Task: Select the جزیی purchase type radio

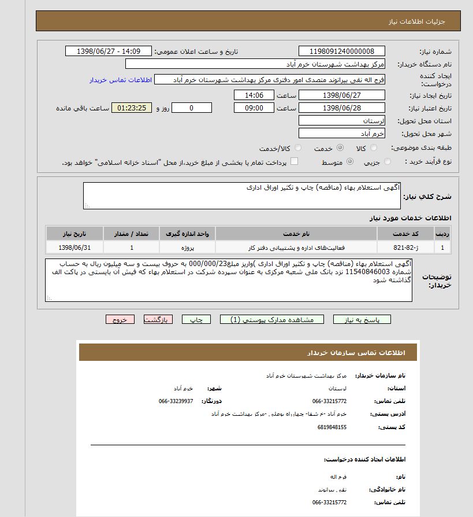Action: coord(387,163)
